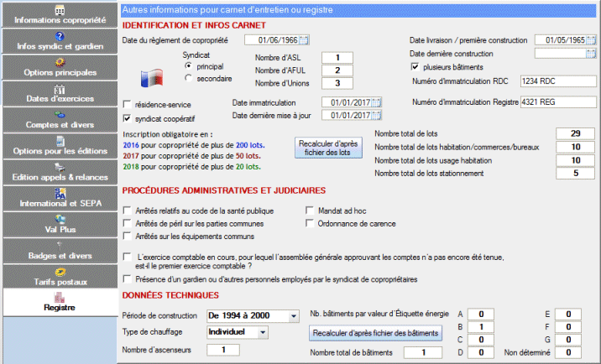This screenshot has width=601, height=364.
Task: Click the energy label C count field
Action: pos(481,340)
